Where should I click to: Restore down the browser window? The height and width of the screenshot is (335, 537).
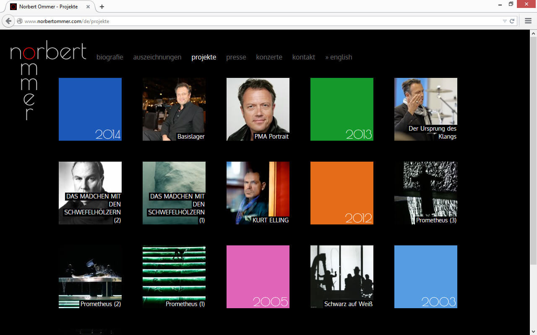click(x=511, y=4)
